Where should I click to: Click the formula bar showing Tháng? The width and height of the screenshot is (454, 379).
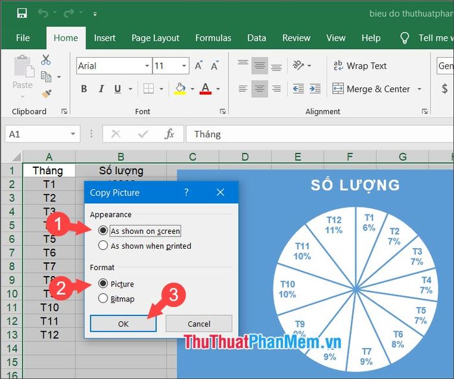click(x=318, y=134)
